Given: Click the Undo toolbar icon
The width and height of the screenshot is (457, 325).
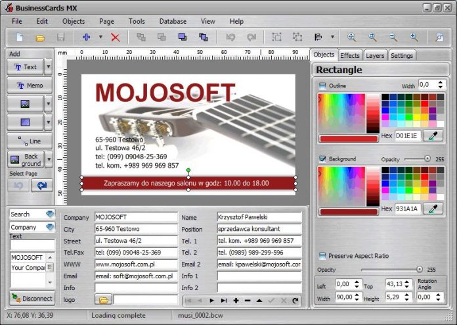Looking at the screenshot, I should (230, 37).
